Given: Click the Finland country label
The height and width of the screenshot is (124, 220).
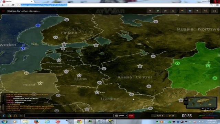Looking at the screenshot, I should 69,33.
